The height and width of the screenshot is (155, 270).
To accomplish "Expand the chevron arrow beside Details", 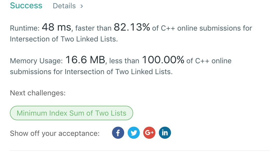I will [x=82, y=6].
